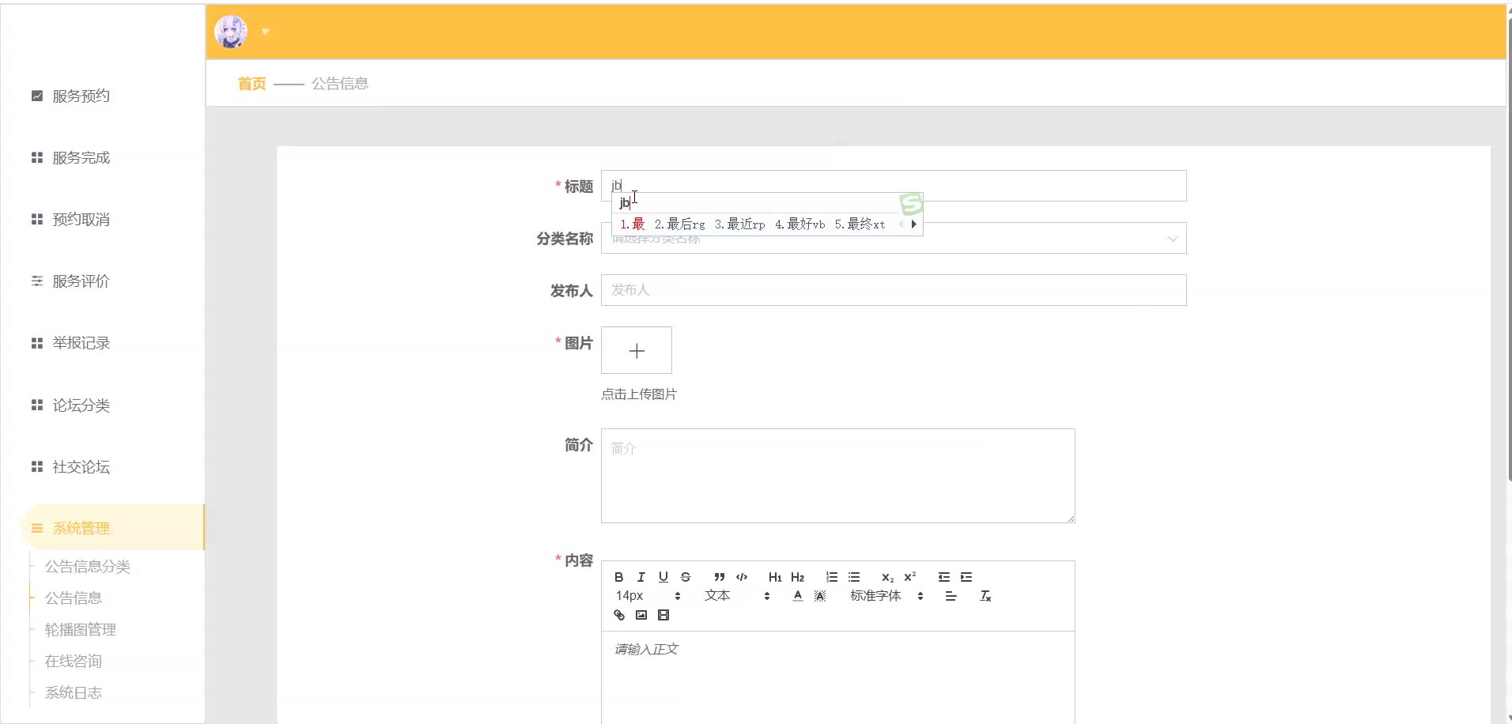
Task: Insert a hyperlink with the link icon
Action: click(618, 615)
